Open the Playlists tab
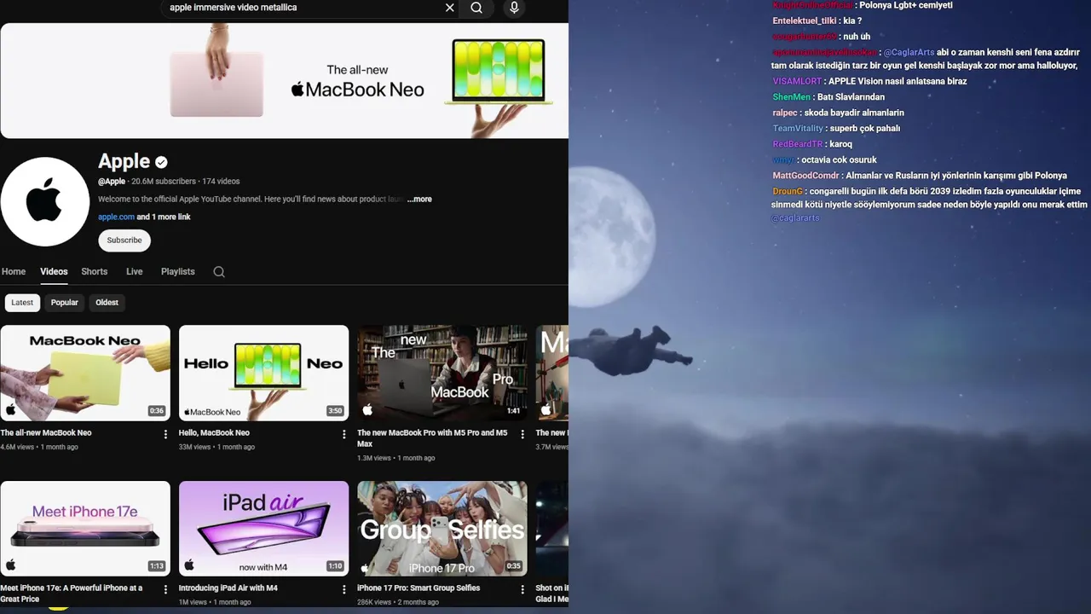Image resolution: width=1091 pixels, height=614 pixels. tap(178, 271)
